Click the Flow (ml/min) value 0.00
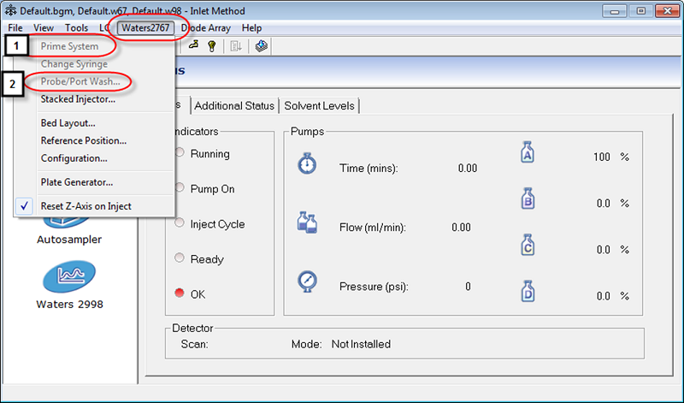This screenshot has height=403, width=684. click(x=461, y=228)
